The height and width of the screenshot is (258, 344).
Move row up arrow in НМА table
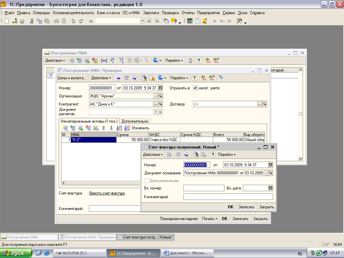[x=103, y=128]
